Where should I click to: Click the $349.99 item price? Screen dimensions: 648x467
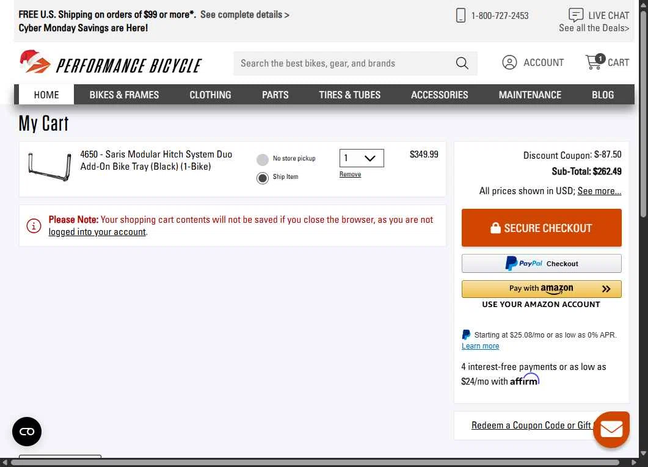point(424,154)
